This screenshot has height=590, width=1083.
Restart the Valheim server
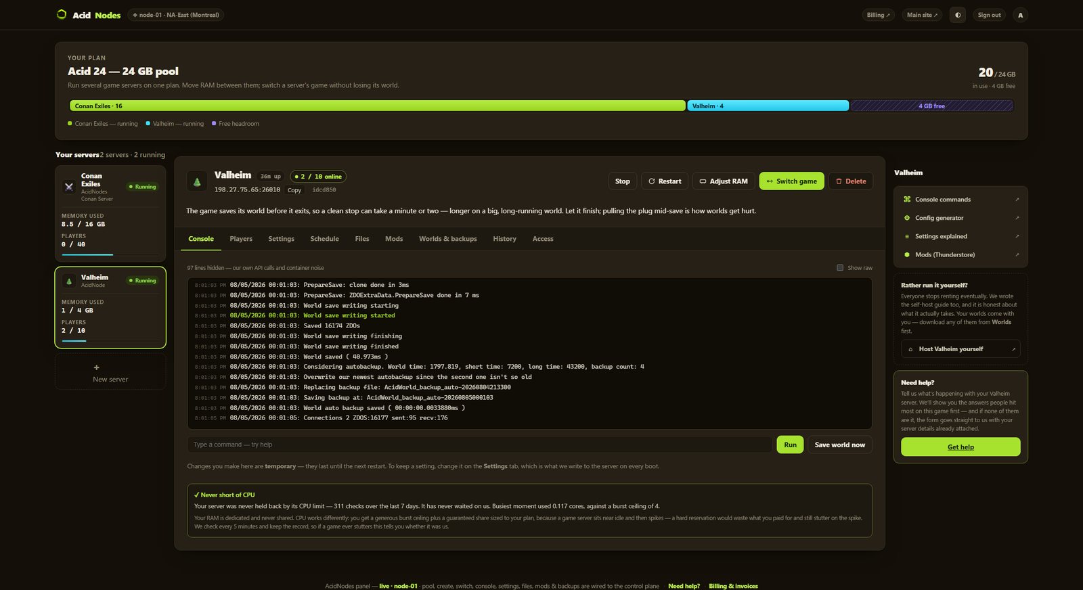[x=665, y=181]
